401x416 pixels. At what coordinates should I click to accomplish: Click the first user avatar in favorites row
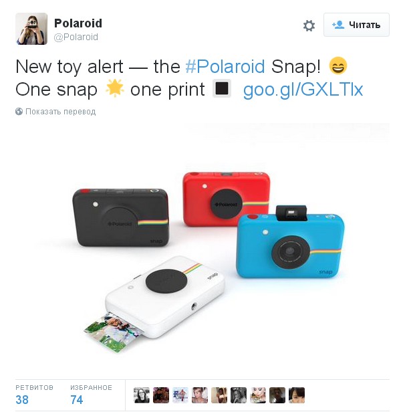(142, 395)
